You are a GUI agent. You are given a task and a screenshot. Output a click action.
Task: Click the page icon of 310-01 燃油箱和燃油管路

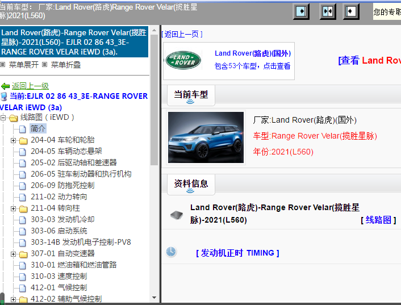[x=23, y=265]
